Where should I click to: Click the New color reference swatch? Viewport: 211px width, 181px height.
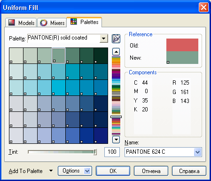[182, 57]
